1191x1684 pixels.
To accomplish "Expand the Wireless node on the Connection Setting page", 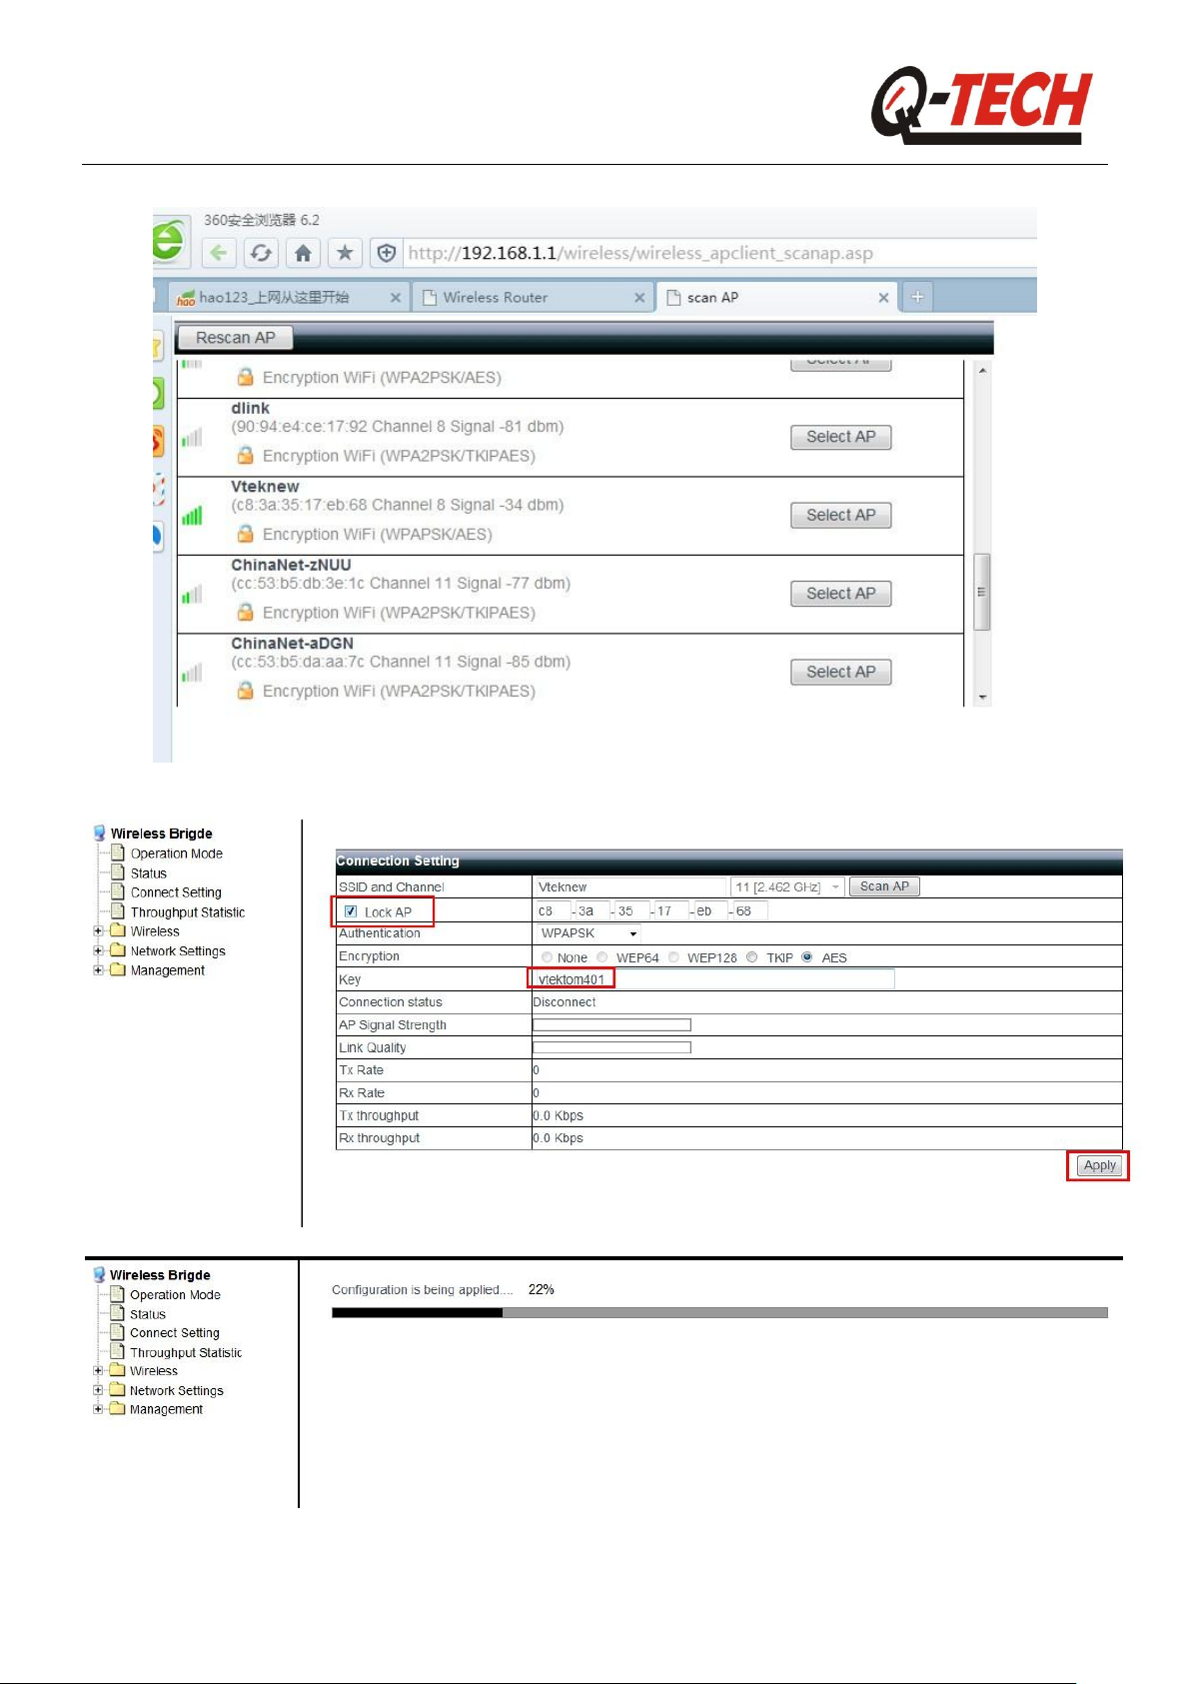I will 98,930.
